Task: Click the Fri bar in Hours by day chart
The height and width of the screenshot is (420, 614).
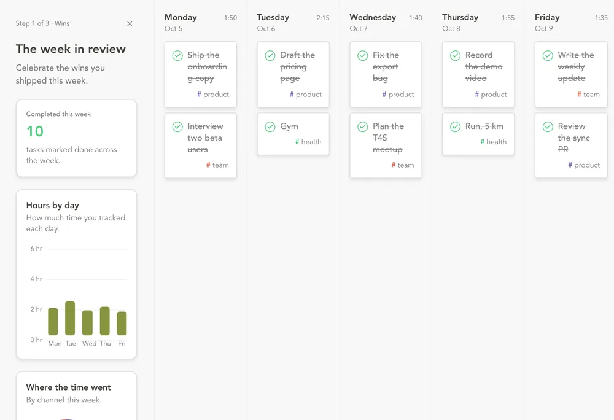Action: (x=122, y=324)
